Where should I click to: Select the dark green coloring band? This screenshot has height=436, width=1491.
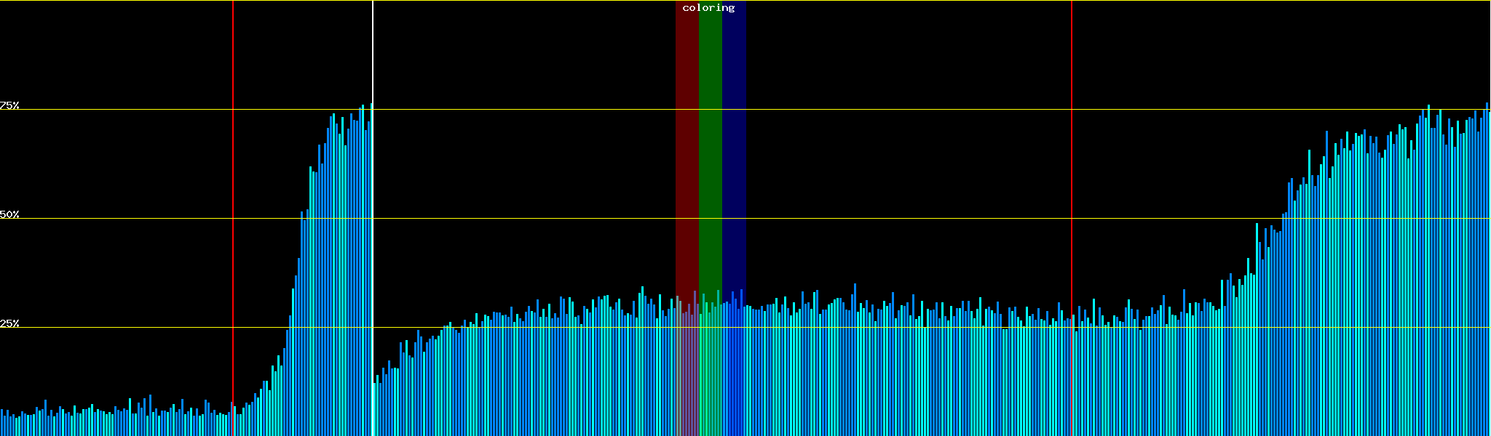point(710,145)
